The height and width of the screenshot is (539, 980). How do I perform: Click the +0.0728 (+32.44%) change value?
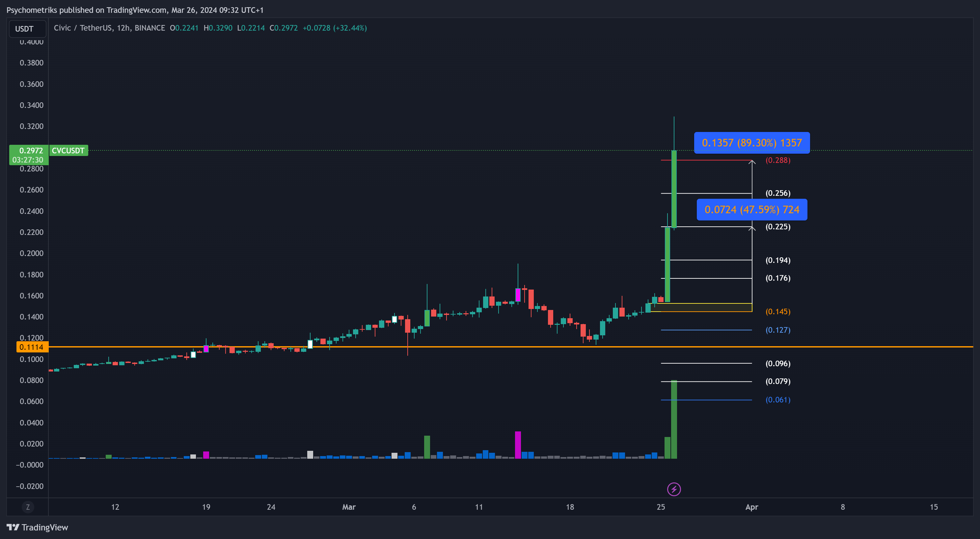point(335,28)
